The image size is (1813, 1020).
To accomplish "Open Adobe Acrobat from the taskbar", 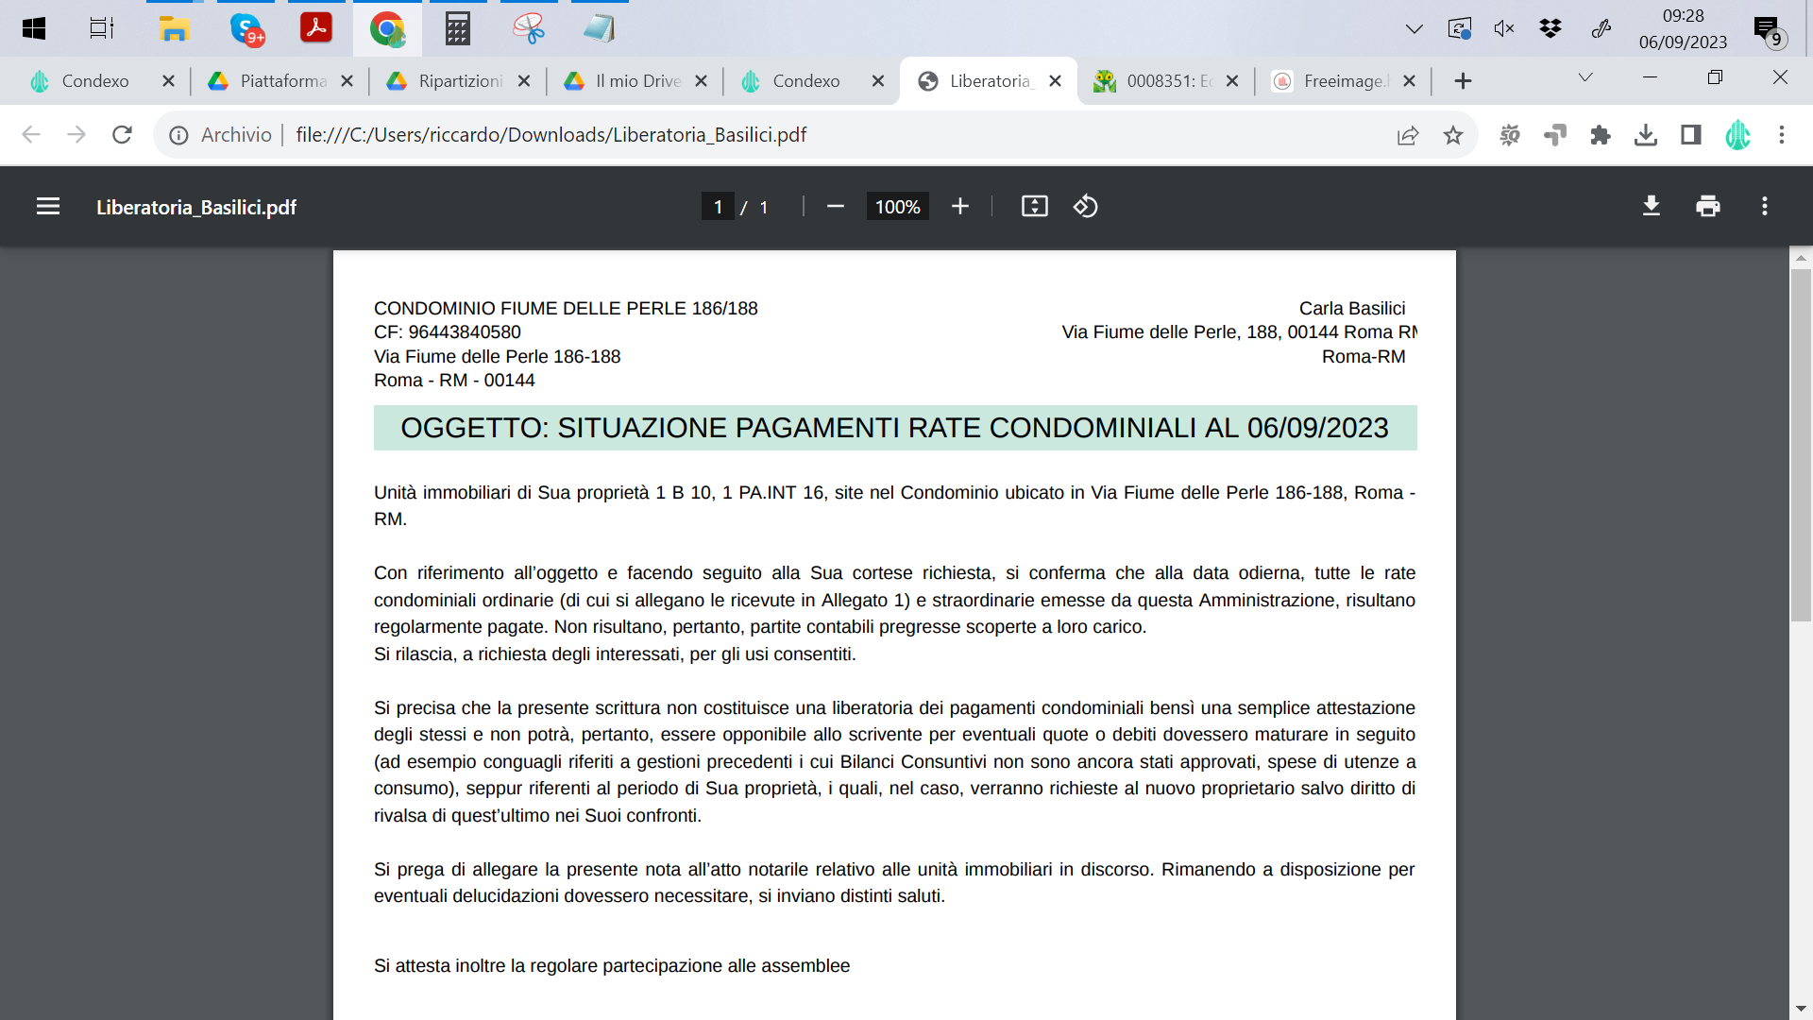I will (x=316, y=28).
